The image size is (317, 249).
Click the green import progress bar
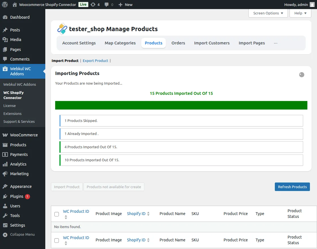point(181,105)
